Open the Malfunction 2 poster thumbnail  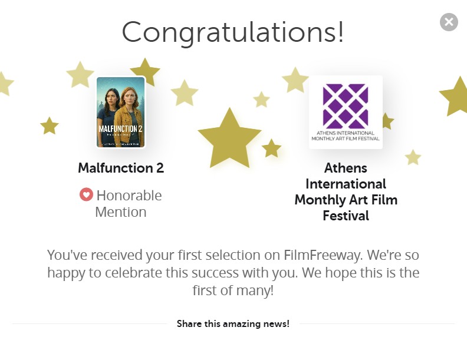[121, 112]
